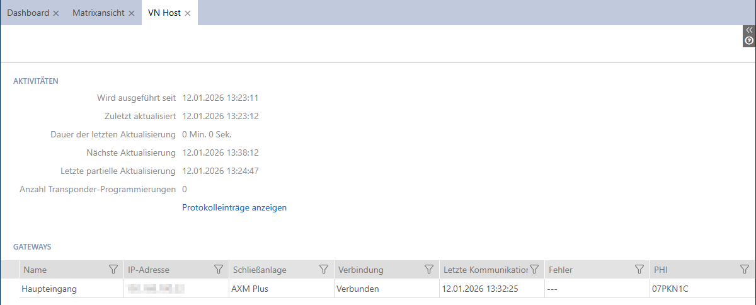
Task: Open the Protokolleinträge anzeigen link
Action: [x=234, y=207]
